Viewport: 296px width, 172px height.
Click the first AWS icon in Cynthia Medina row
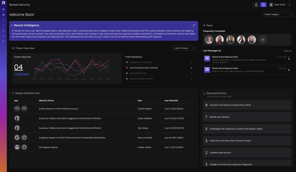point(17,109)
